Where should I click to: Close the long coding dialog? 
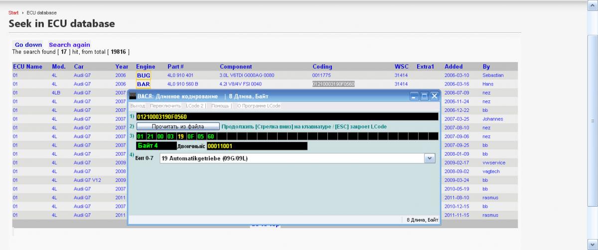pyautogui.click(x=434, y=96)
